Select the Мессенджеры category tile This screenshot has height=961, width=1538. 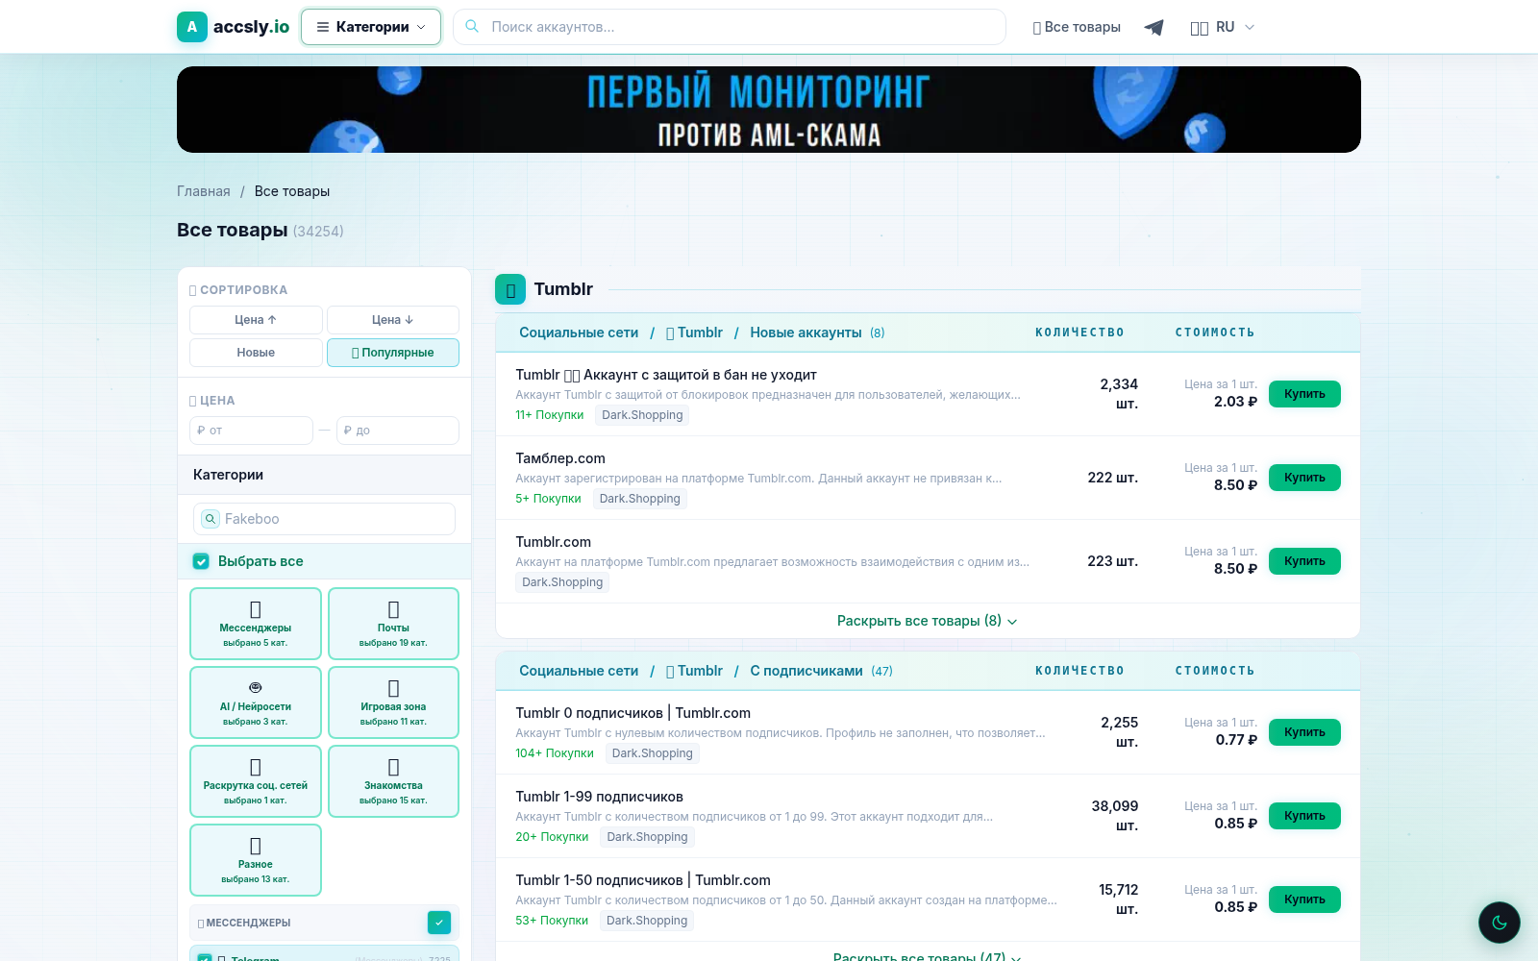point(256,624)
